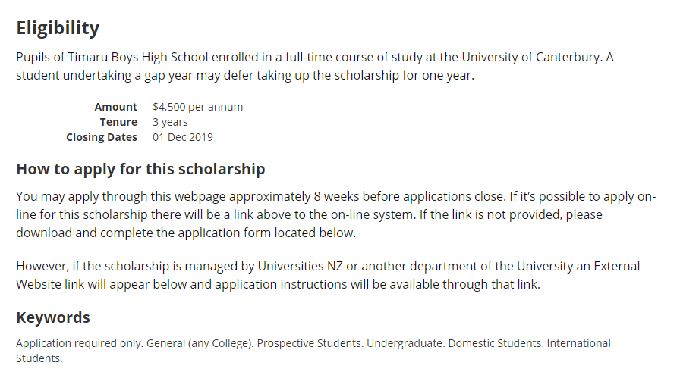Click the Keywords heading
Viewport: 680px width, 369px height.
point(53,317)
